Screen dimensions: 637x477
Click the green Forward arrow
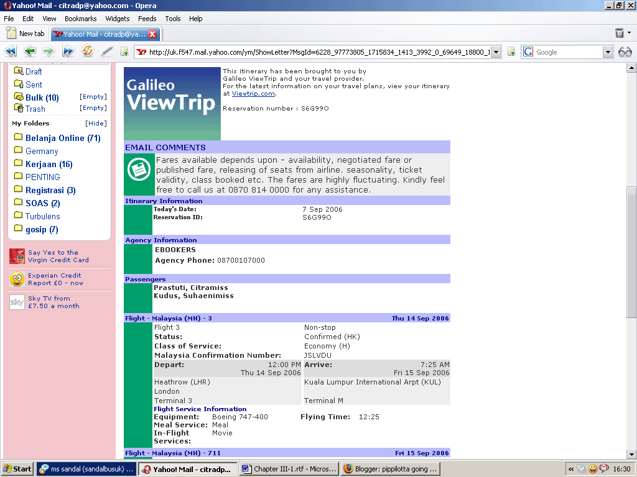(49, 52)
